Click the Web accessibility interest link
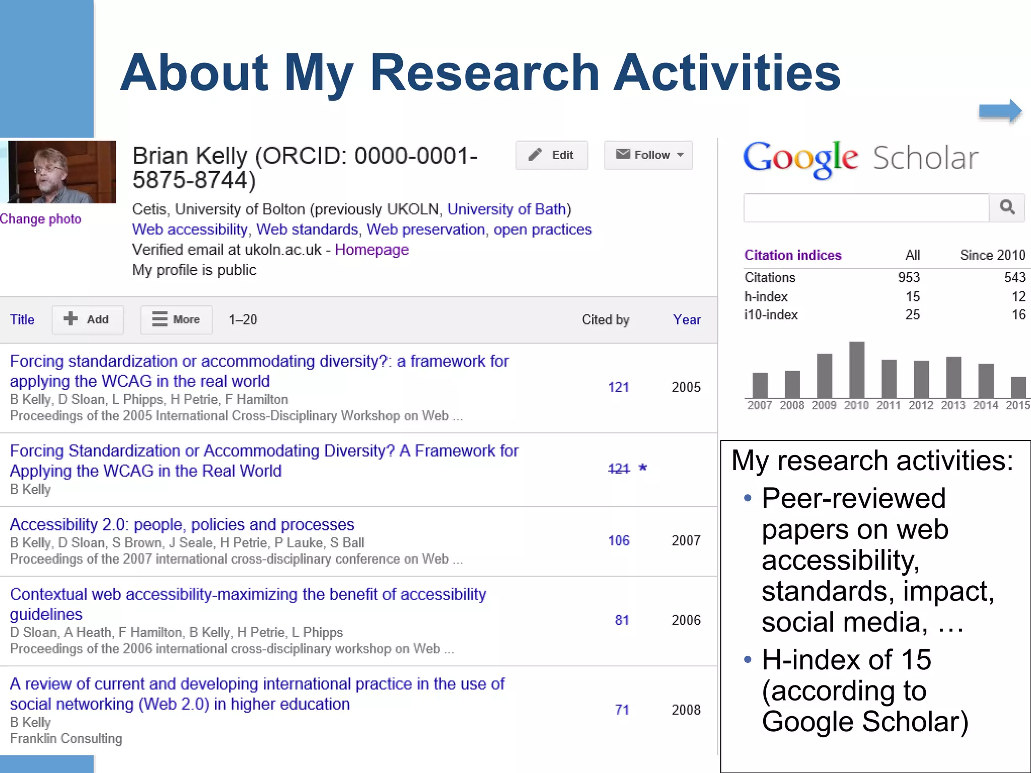This screenshot has height=773, width=1031. point(190,229)
